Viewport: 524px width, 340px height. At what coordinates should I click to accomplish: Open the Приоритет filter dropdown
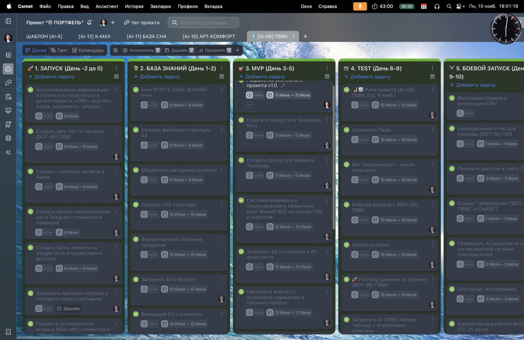(x=215, y=50)
